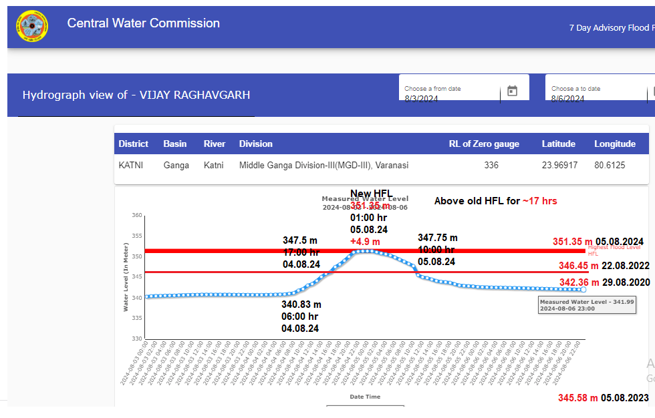
Task: Click the Basin column header
Action: pyautogui.click(x=175, y=144)
